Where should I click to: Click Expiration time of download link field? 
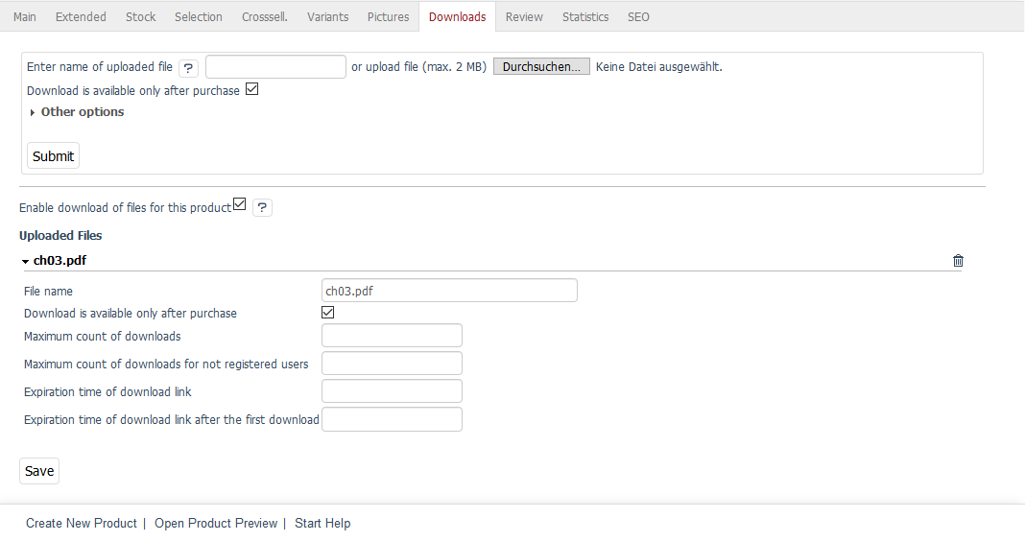tap(392, 390)
